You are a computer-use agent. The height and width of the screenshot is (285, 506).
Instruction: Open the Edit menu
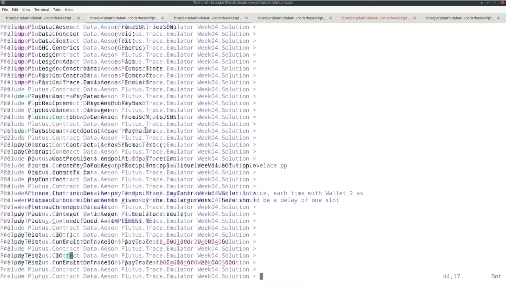(x=15, y=9)
